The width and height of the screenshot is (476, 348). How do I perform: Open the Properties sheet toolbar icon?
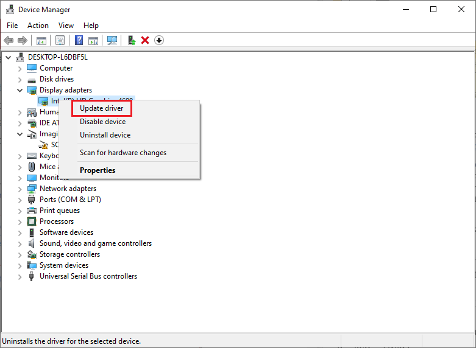click(60, 40)
